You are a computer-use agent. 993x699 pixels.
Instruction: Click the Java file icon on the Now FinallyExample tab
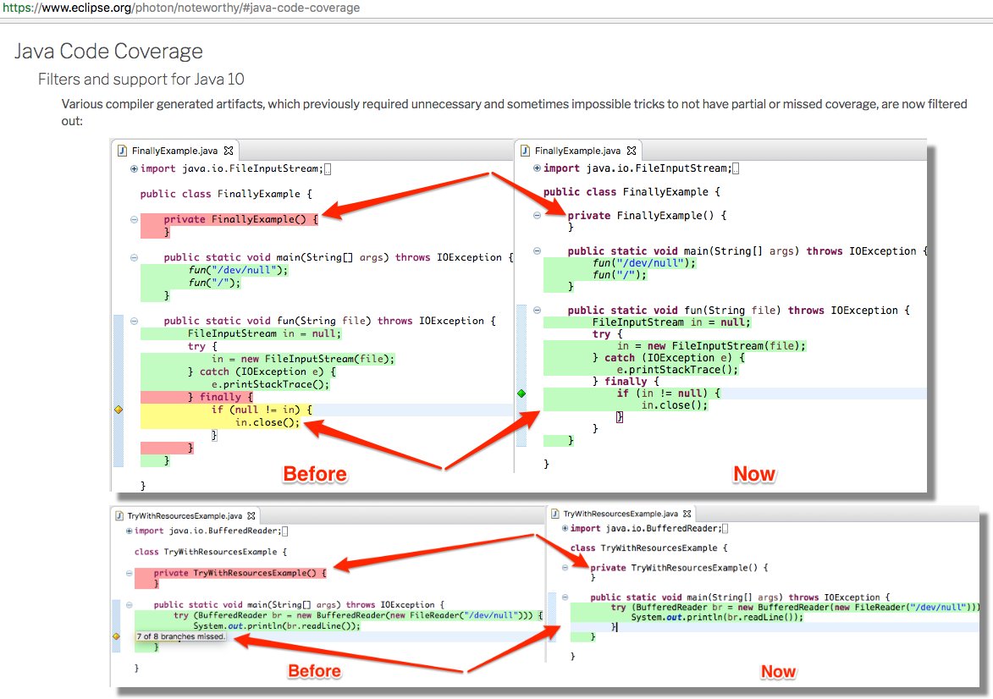525,151
